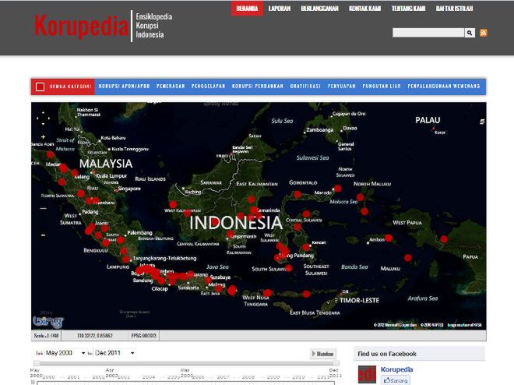Open the Korupedia Facebook page link

396,369
